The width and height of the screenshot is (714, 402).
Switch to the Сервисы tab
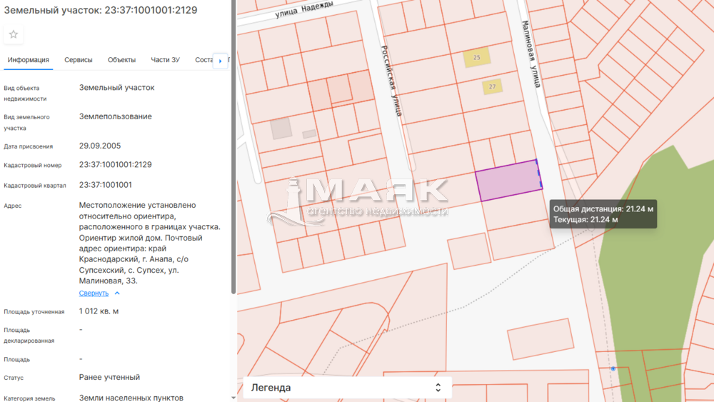point(79,60)
